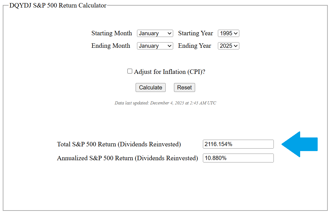Click the 'Starting Month' label
Viewport: 331px width, 213px height.
coord(112,33)
